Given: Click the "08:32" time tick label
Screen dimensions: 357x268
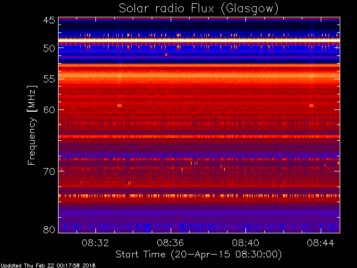Looking at the screenshot, I should (x=95, y=243).
